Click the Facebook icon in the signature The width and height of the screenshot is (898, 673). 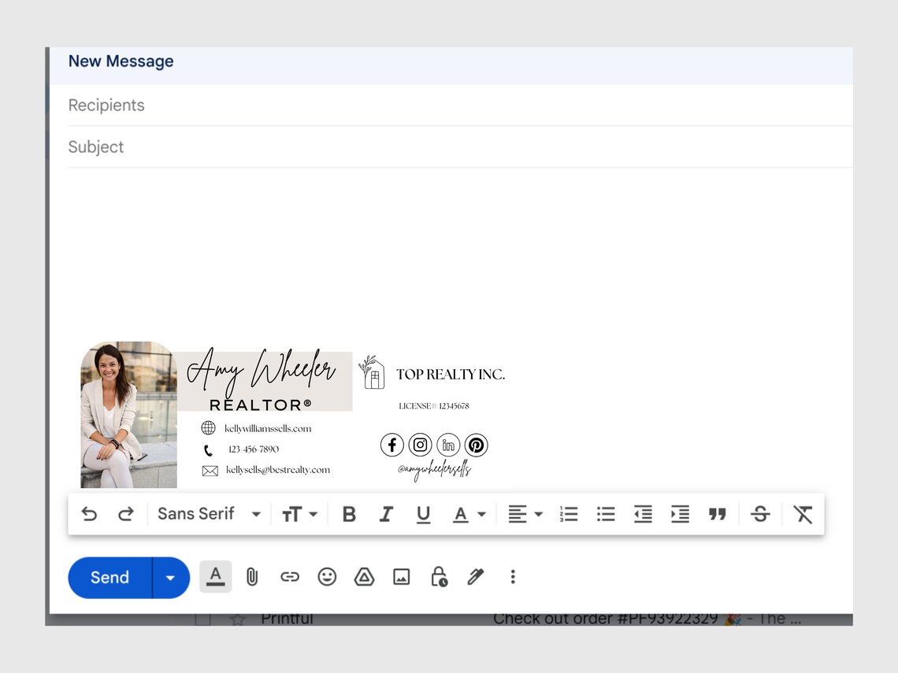click(391, 445)
